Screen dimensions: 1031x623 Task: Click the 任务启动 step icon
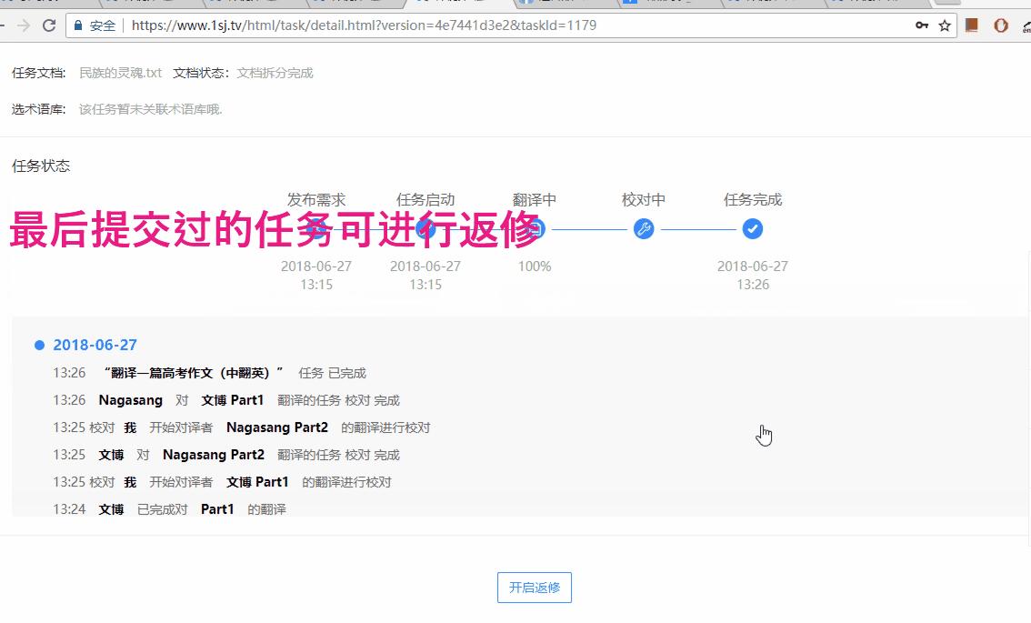(x=425, y=229)
